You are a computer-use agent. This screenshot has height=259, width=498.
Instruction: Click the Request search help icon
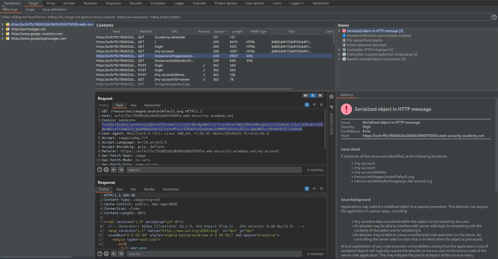pos(100,170)
